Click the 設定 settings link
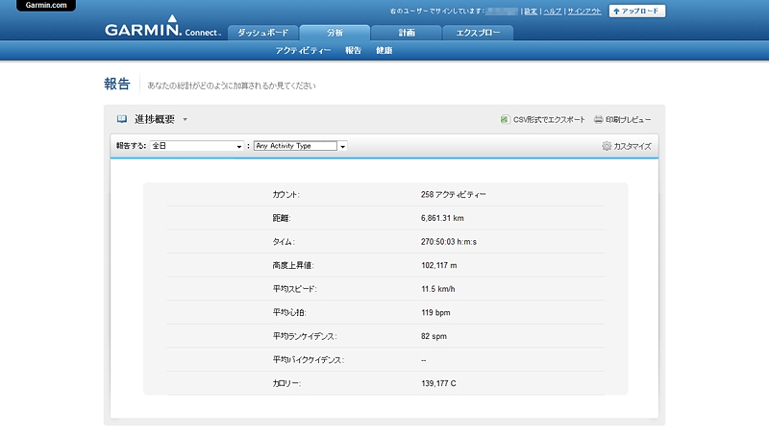 click(530, 12)
